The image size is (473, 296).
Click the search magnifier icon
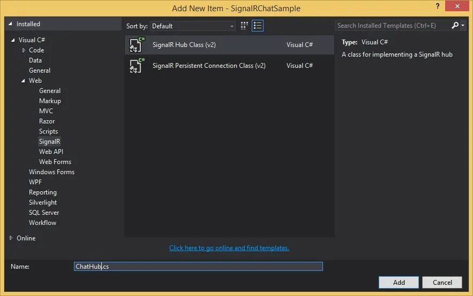pos(455,26)
